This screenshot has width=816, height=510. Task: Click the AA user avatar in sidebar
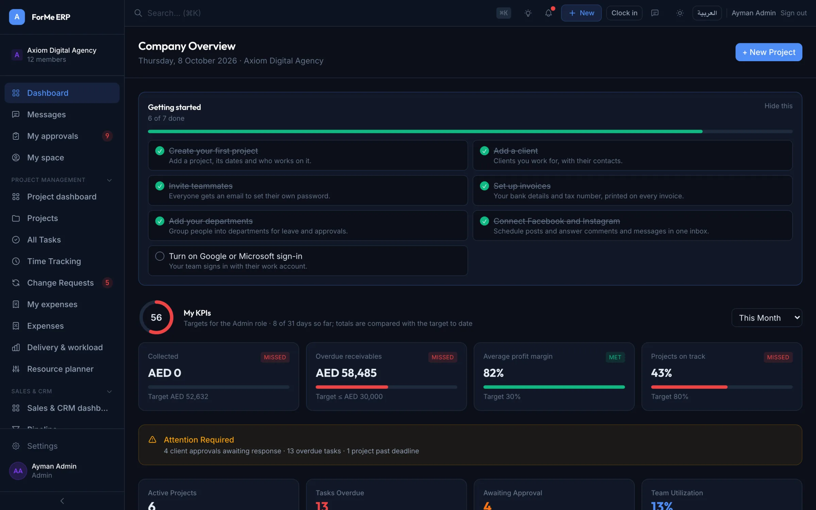pos(18,471)
